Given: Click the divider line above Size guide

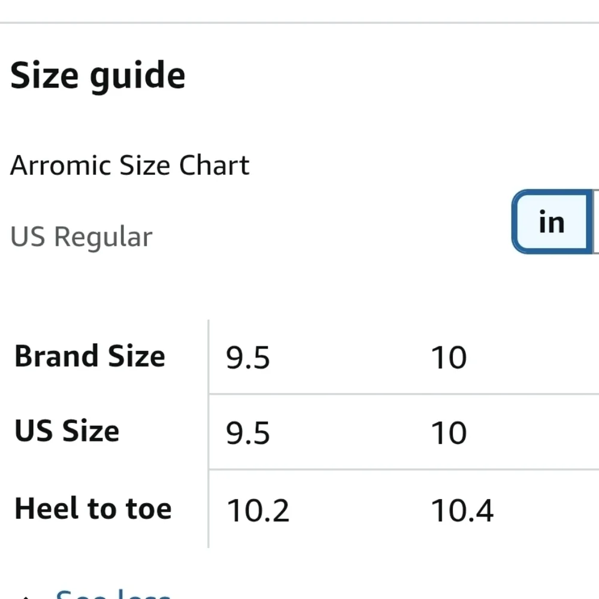Looking at the screenshot, I should coord(299,23).
